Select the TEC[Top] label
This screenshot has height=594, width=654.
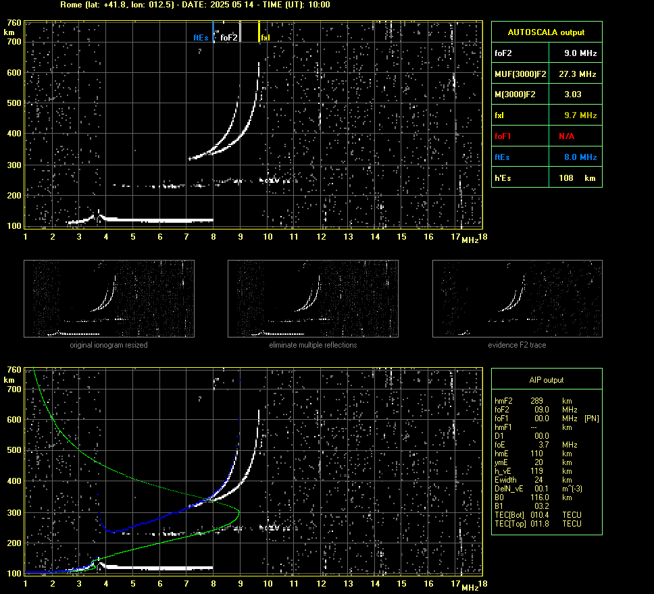(x=509, y=524)
